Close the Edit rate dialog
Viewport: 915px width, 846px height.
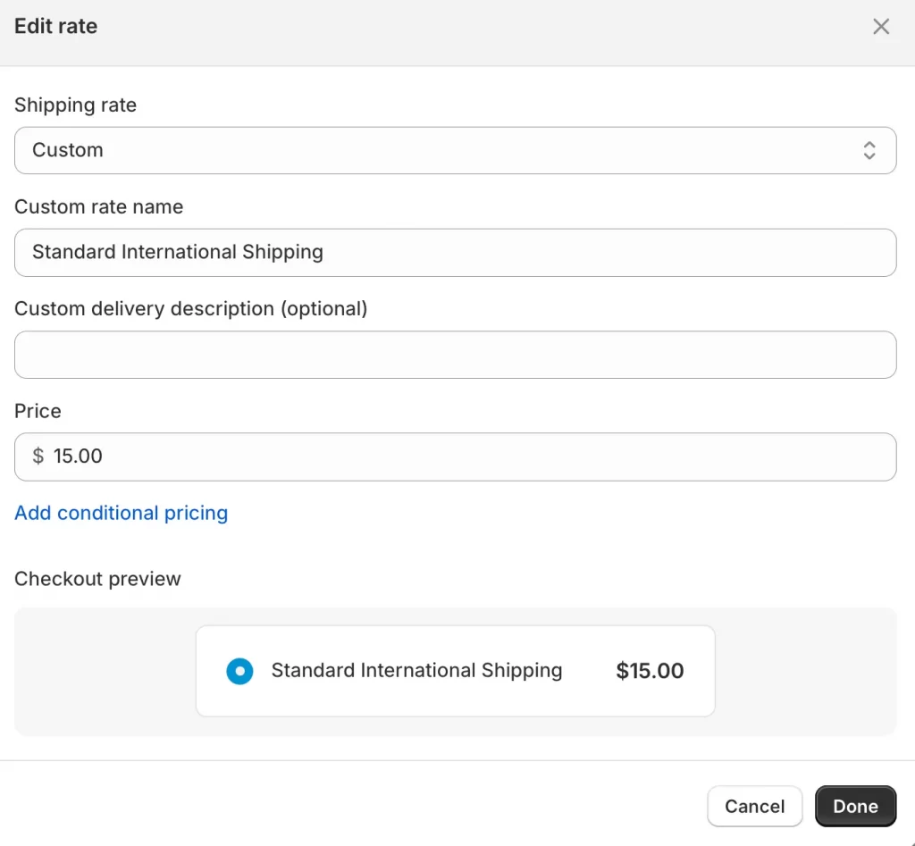[x=881, y=27]
